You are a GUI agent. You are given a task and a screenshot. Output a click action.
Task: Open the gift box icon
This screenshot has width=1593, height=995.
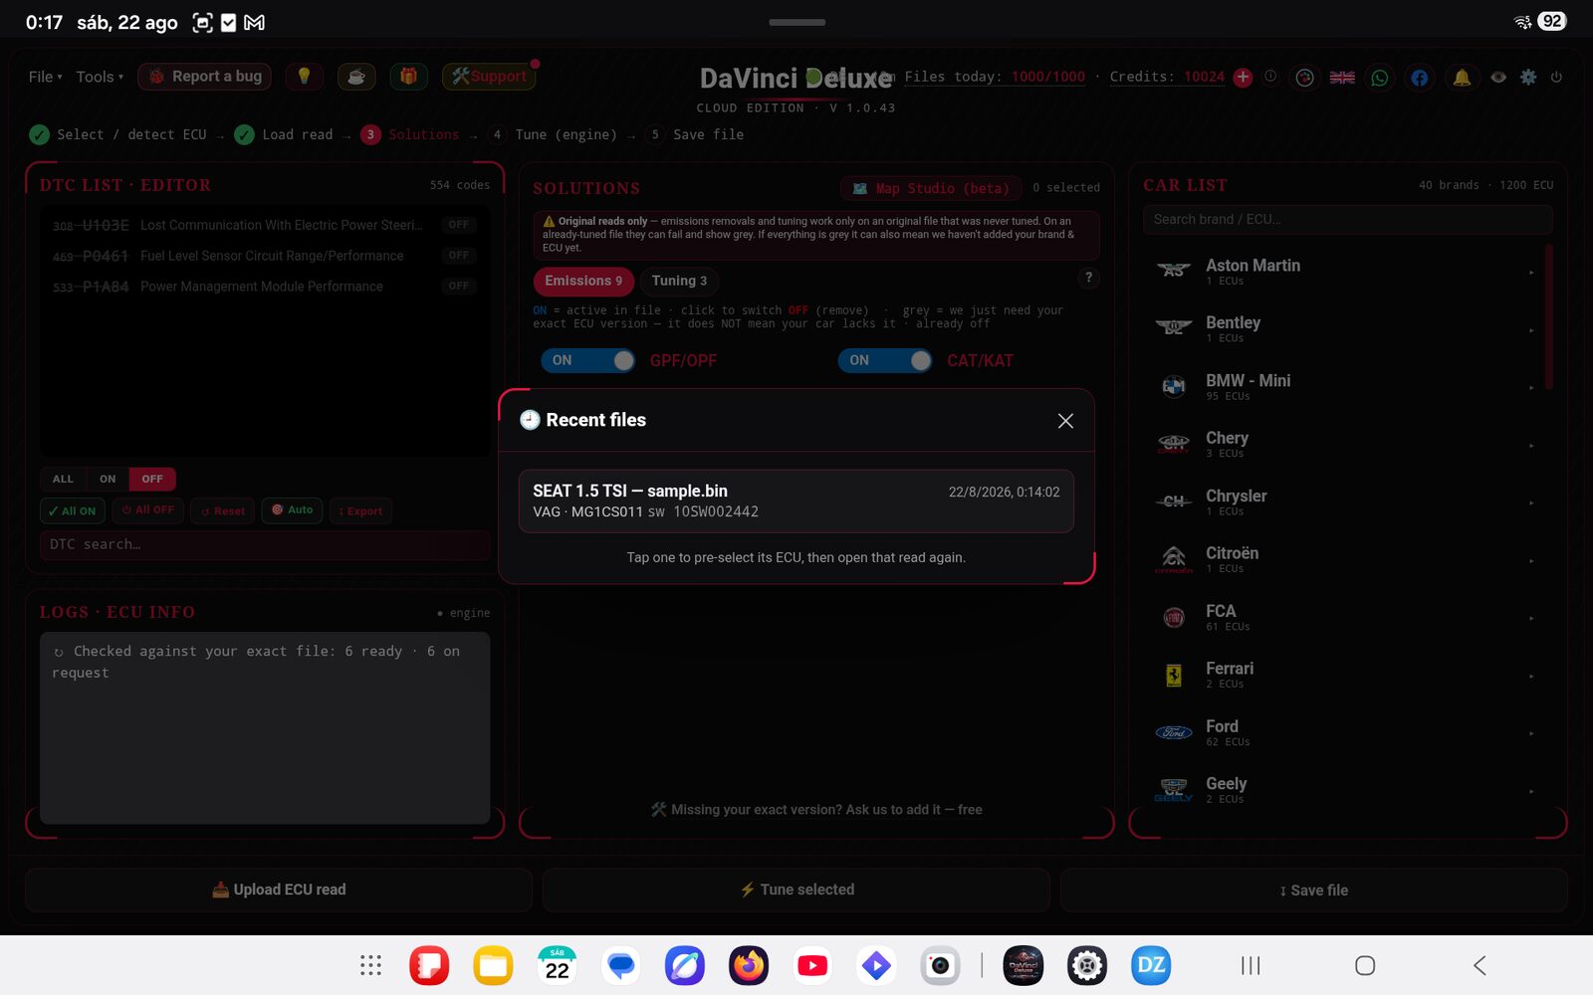point(408,77)
